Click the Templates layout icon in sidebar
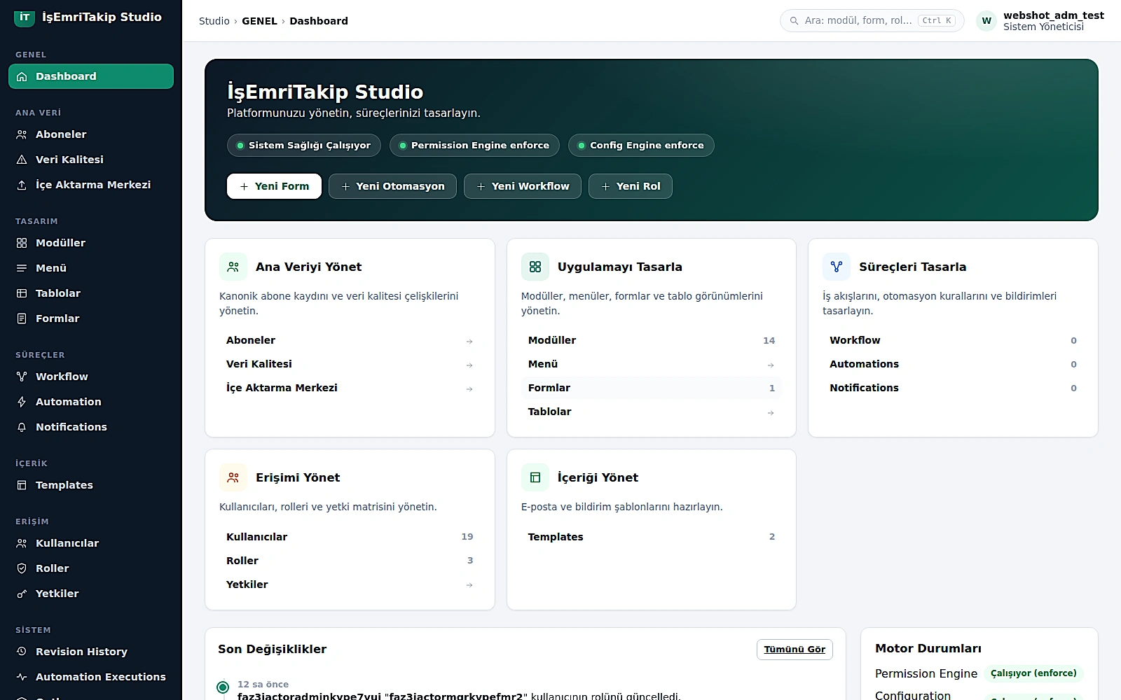 pyautogui.click(x=22, y=485)
